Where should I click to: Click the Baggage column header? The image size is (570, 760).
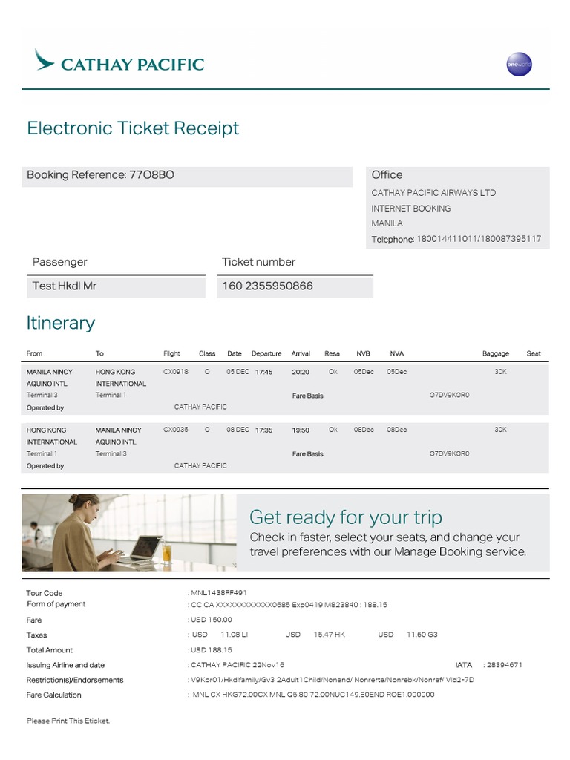495,354
